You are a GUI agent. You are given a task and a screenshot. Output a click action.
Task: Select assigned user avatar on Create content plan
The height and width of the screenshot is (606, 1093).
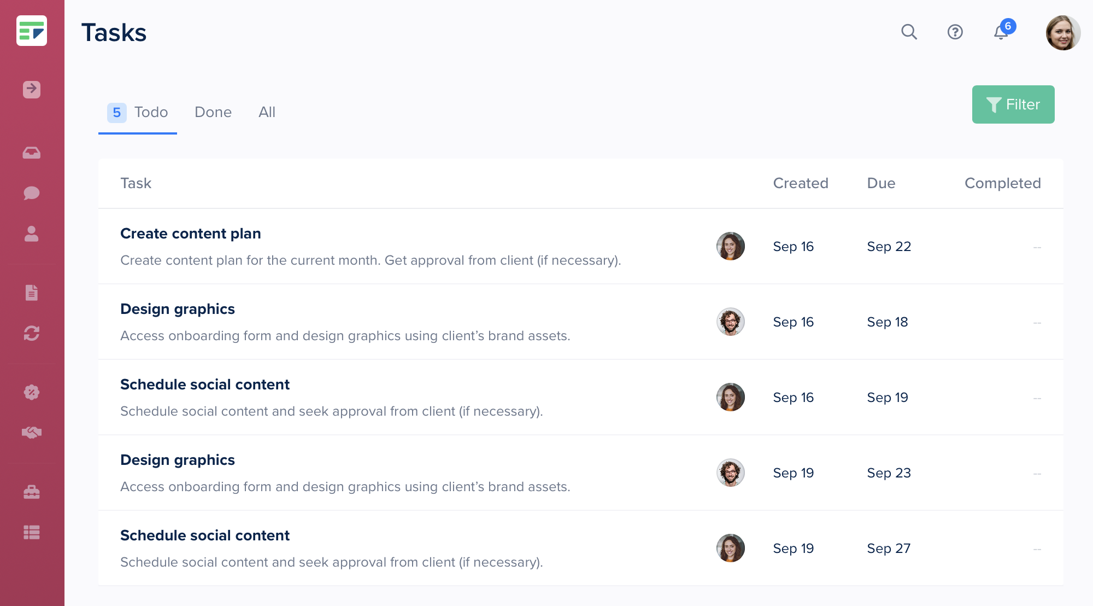728,246
